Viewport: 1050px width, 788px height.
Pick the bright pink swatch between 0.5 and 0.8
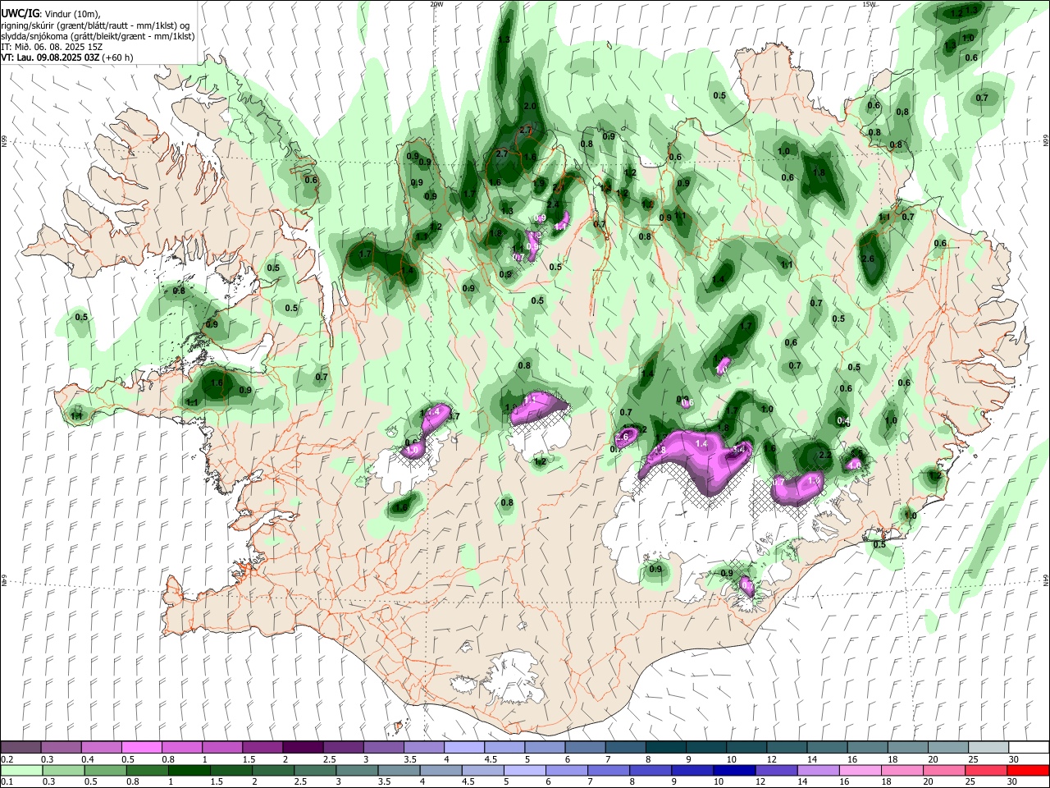pos(141,747)
